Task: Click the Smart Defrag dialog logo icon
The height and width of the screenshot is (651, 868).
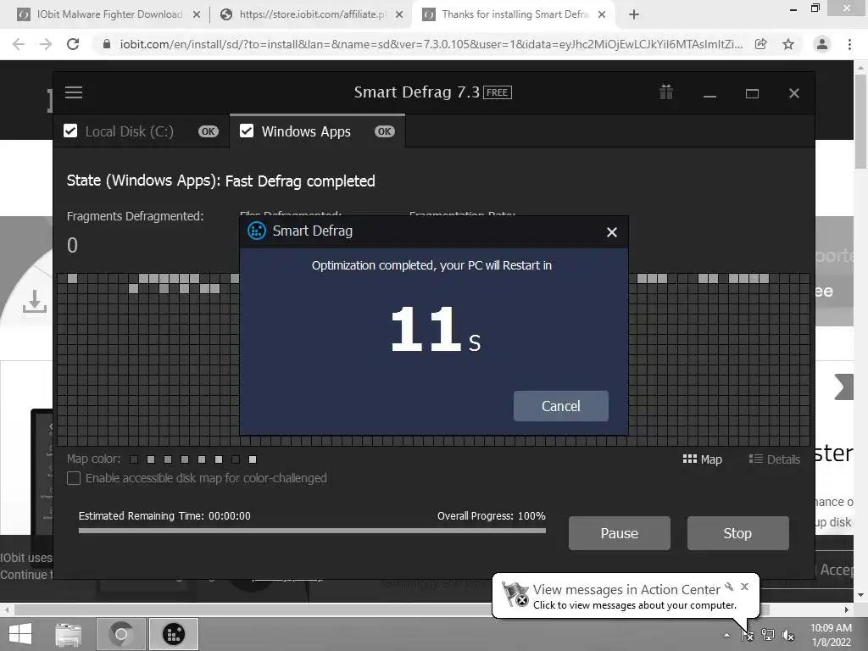Action: pos(256,231)
